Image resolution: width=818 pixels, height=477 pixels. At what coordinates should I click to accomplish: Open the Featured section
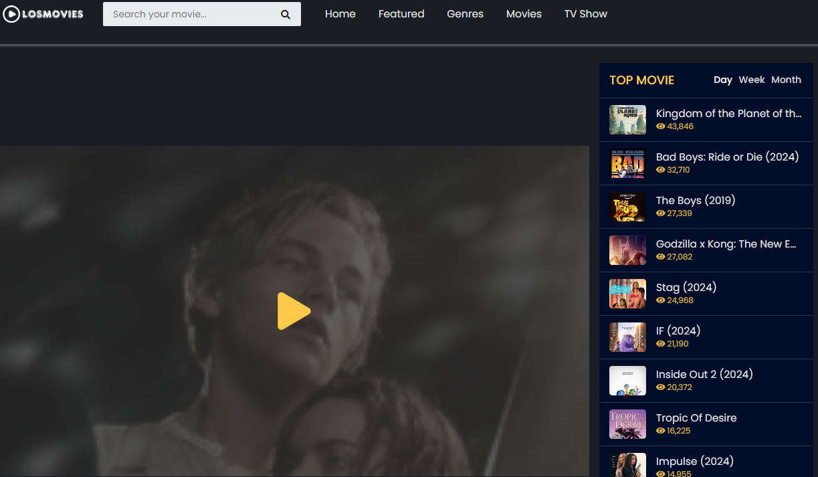point(401,13)
